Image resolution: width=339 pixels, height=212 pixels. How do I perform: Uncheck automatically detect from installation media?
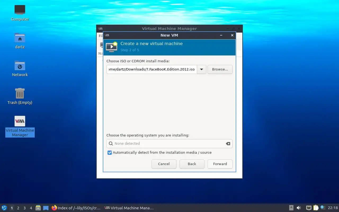pyautogui.click(x=110, y=153)
